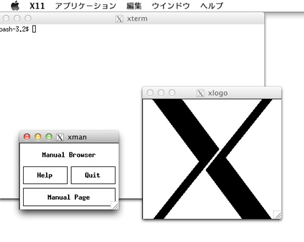
Task: Open Manual Page in xman
Action: click(69, 197)
